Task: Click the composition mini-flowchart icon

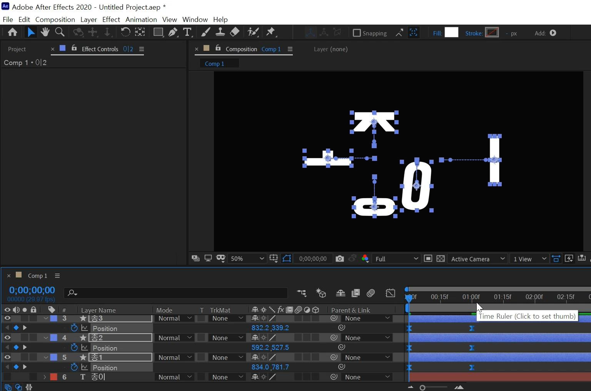Action: pyautogui.click(x=302, y=293)
